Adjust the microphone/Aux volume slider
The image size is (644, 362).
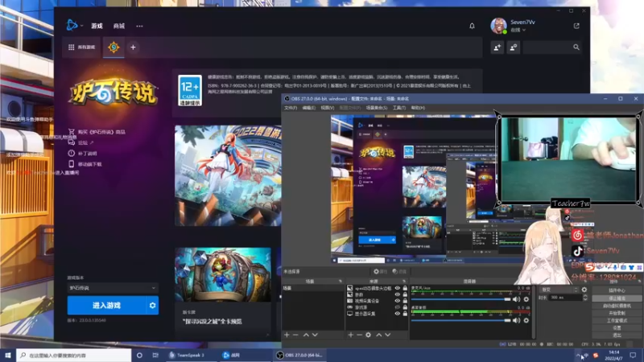click(x=460, y=299)
